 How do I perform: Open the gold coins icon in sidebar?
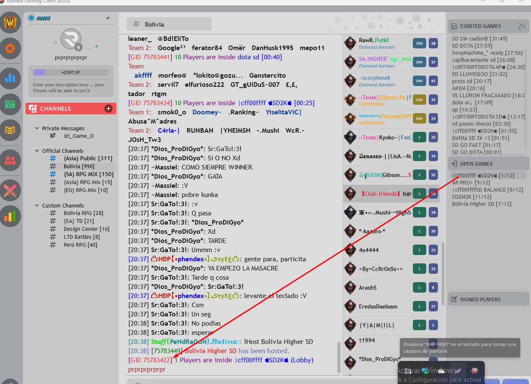pyautogui.click(x=10, y=130)
